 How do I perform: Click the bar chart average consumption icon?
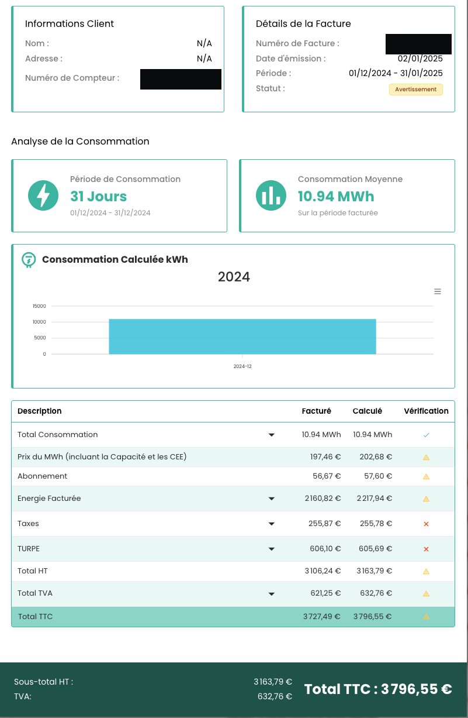tap(271, 195)
